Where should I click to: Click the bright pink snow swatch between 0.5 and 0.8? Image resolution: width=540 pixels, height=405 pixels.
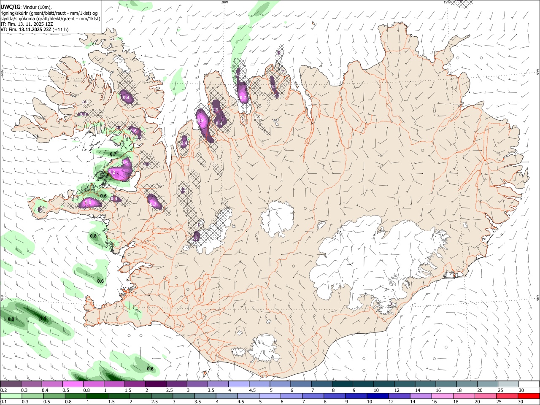tap(73, 384)
